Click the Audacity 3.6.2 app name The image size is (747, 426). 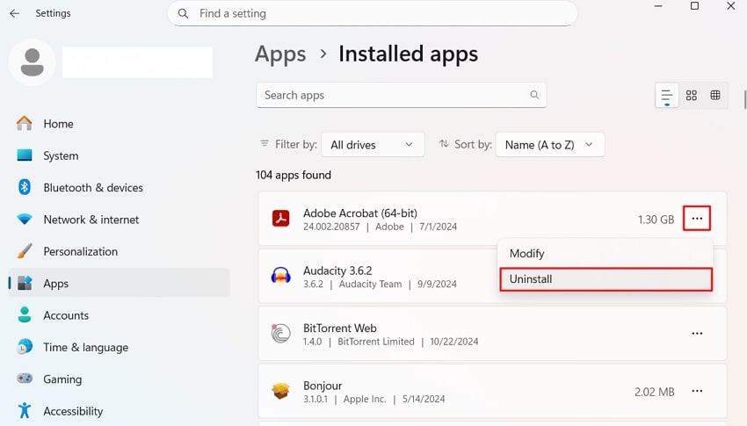tap(337, 271)
